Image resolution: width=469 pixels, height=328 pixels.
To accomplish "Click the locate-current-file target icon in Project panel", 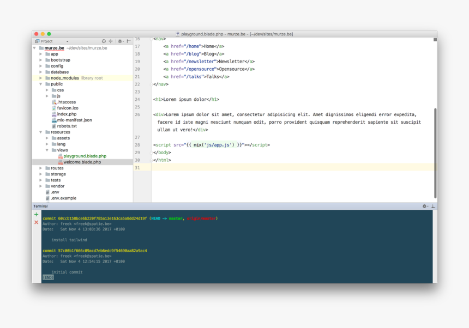I will coord(104,41).
